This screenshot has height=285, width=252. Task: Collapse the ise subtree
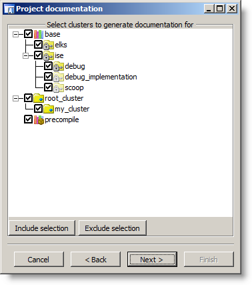coord(25,55)
